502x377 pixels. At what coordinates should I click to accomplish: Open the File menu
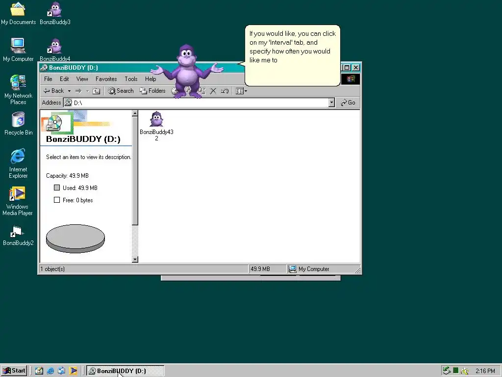48,79
